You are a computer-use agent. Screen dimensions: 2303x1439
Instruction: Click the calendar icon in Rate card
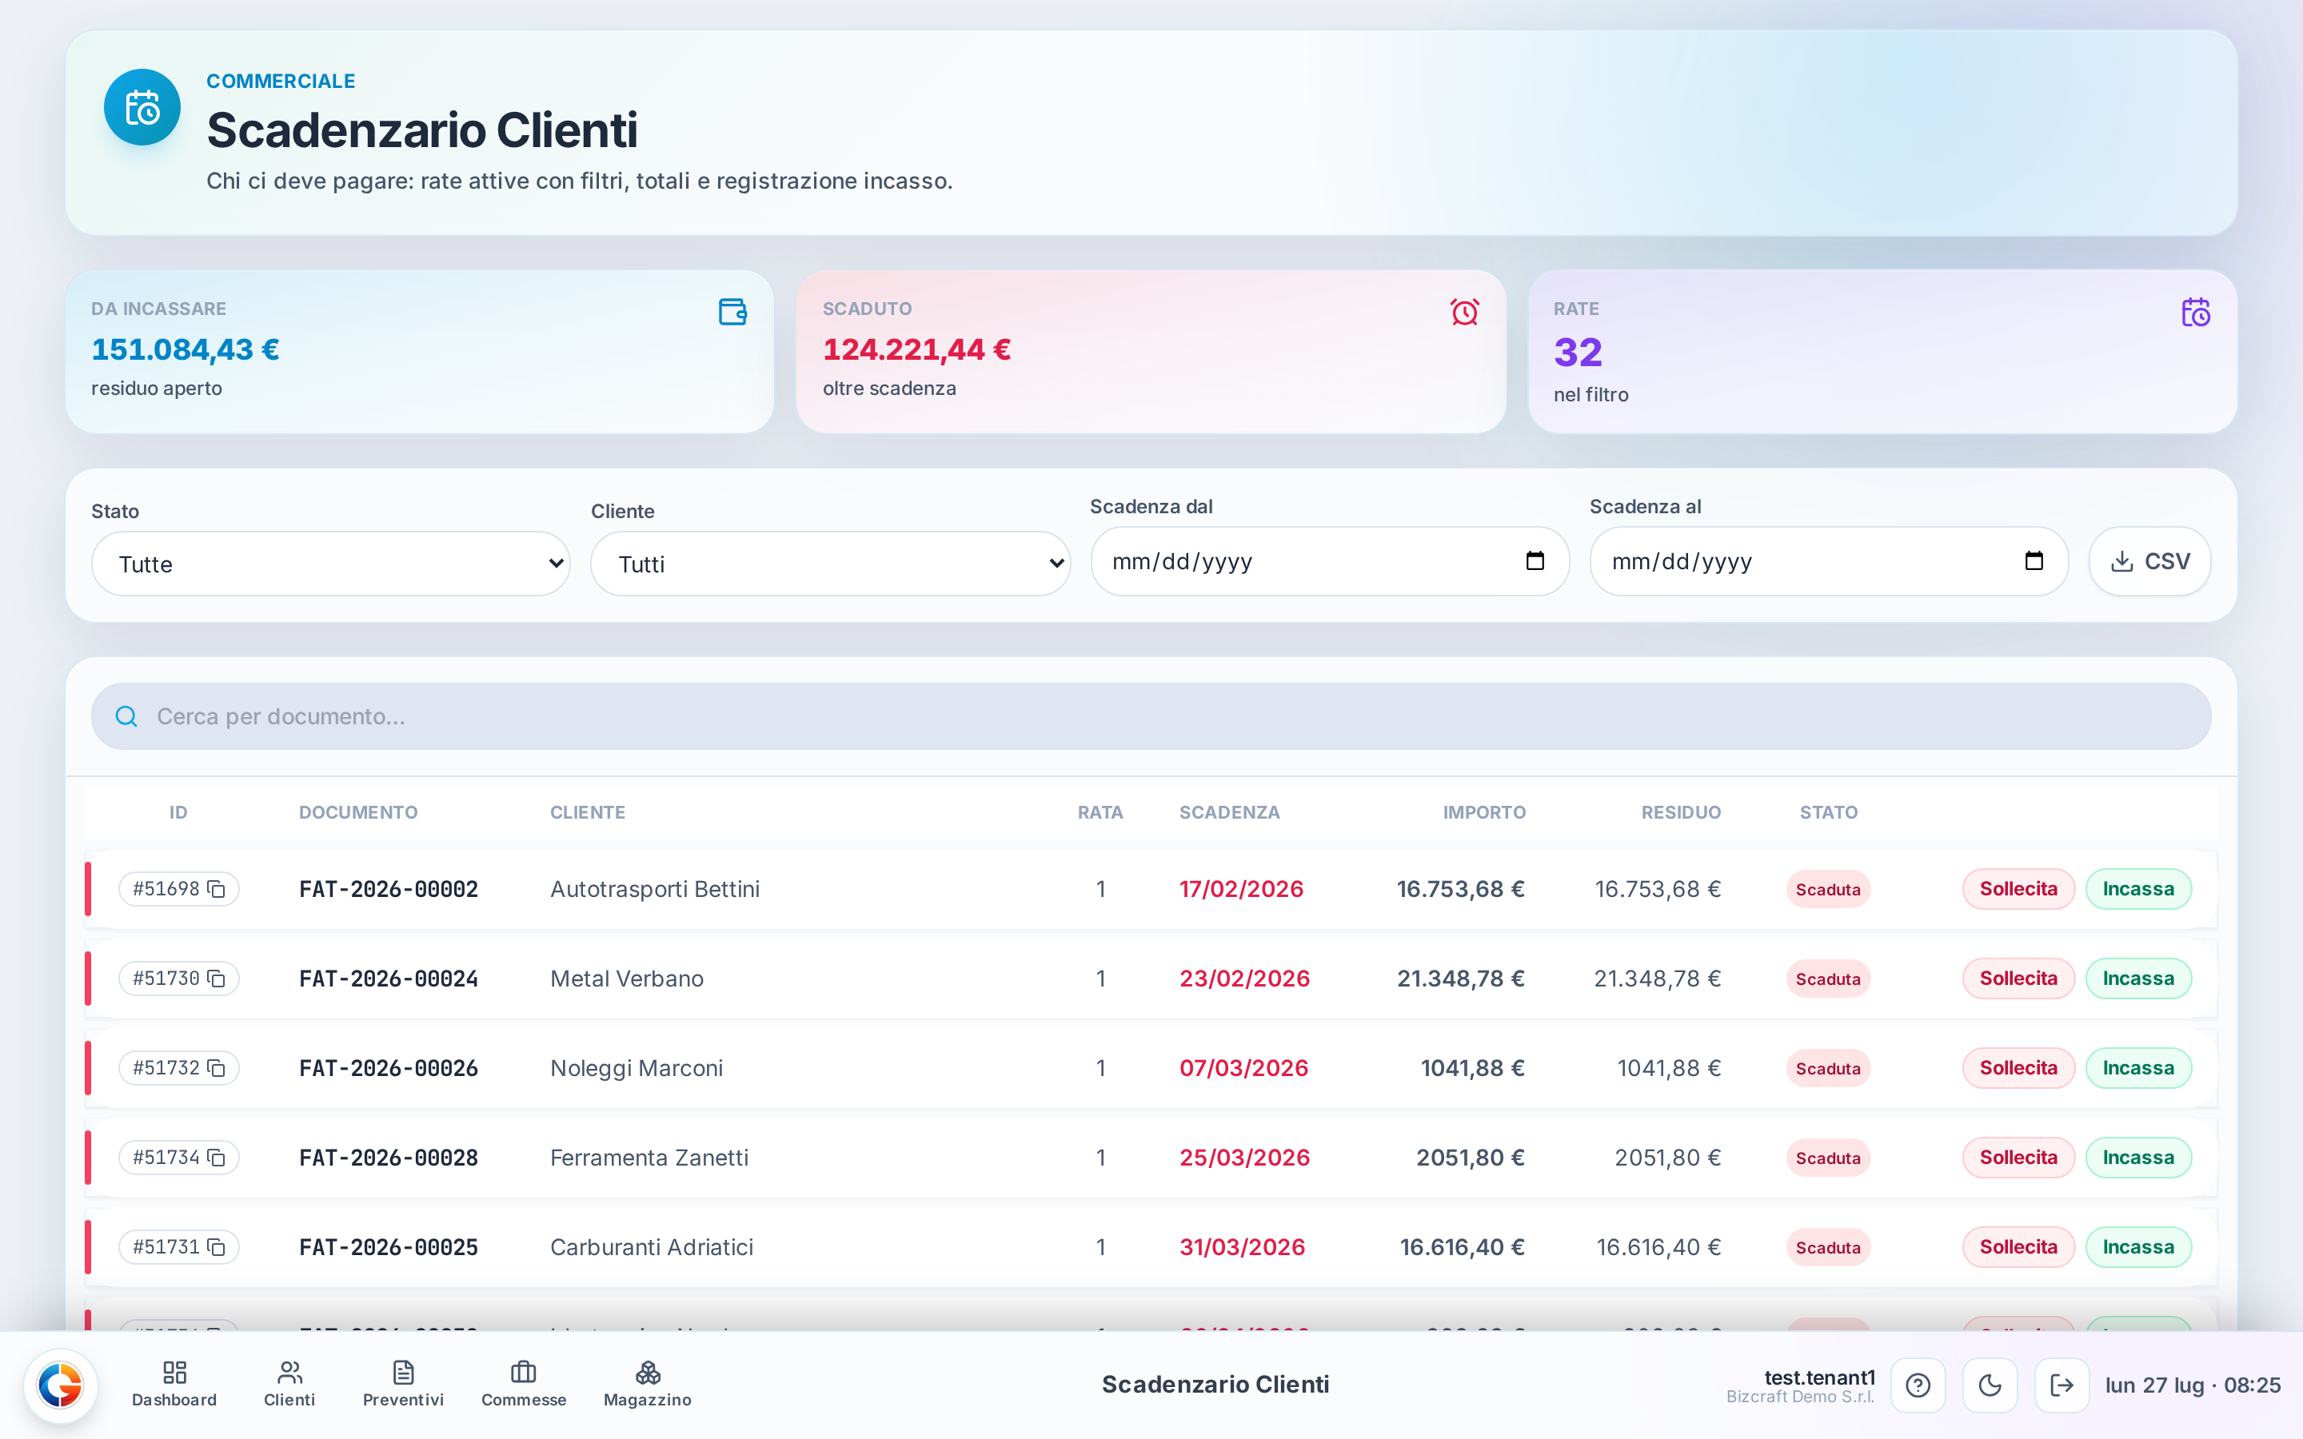tap(2196, 312)
